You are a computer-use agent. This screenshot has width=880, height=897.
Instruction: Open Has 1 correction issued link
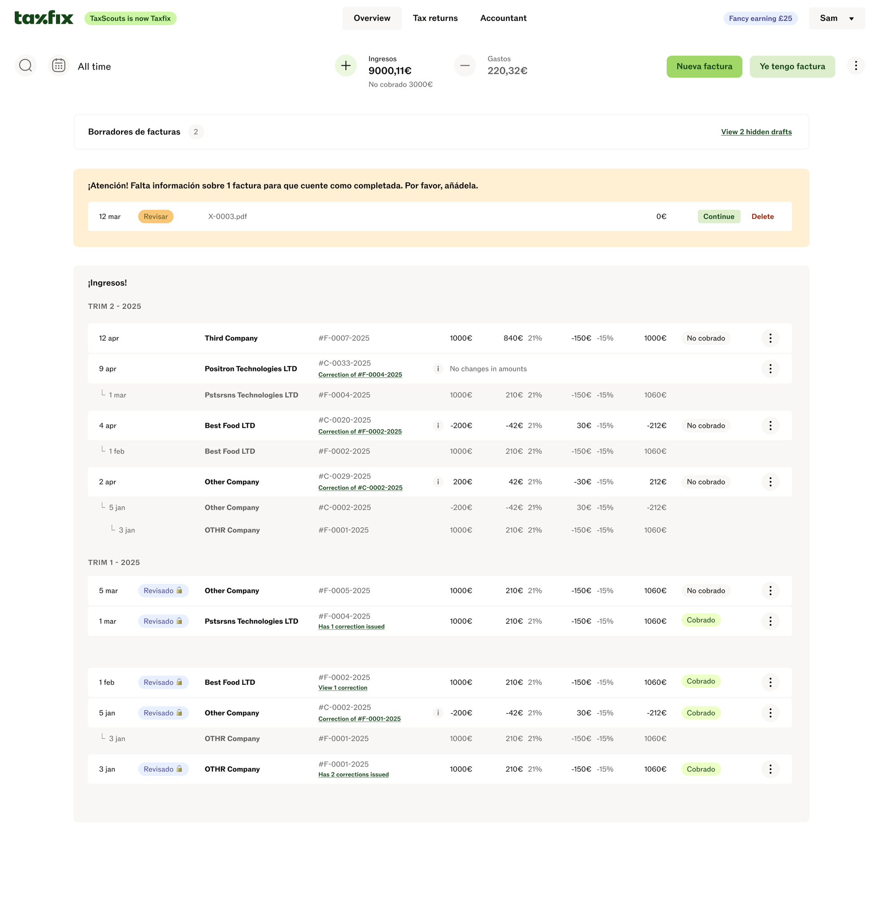[x=351, y=627]
